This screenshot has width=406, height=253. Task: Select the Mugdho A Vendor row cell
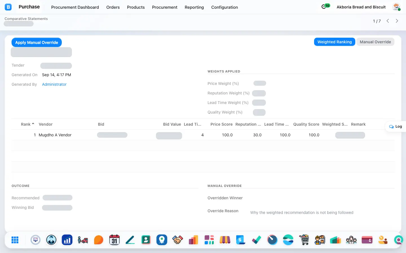coord(55,135)
